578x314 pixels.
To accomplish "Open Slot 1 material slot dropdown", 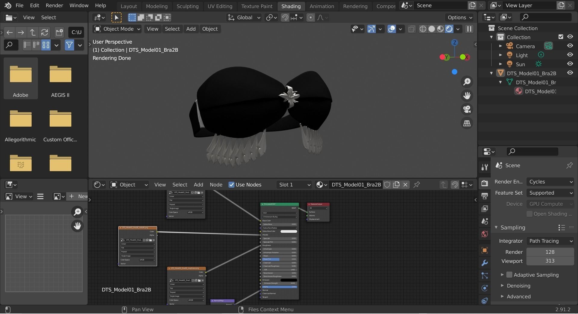I will (294, 185).
